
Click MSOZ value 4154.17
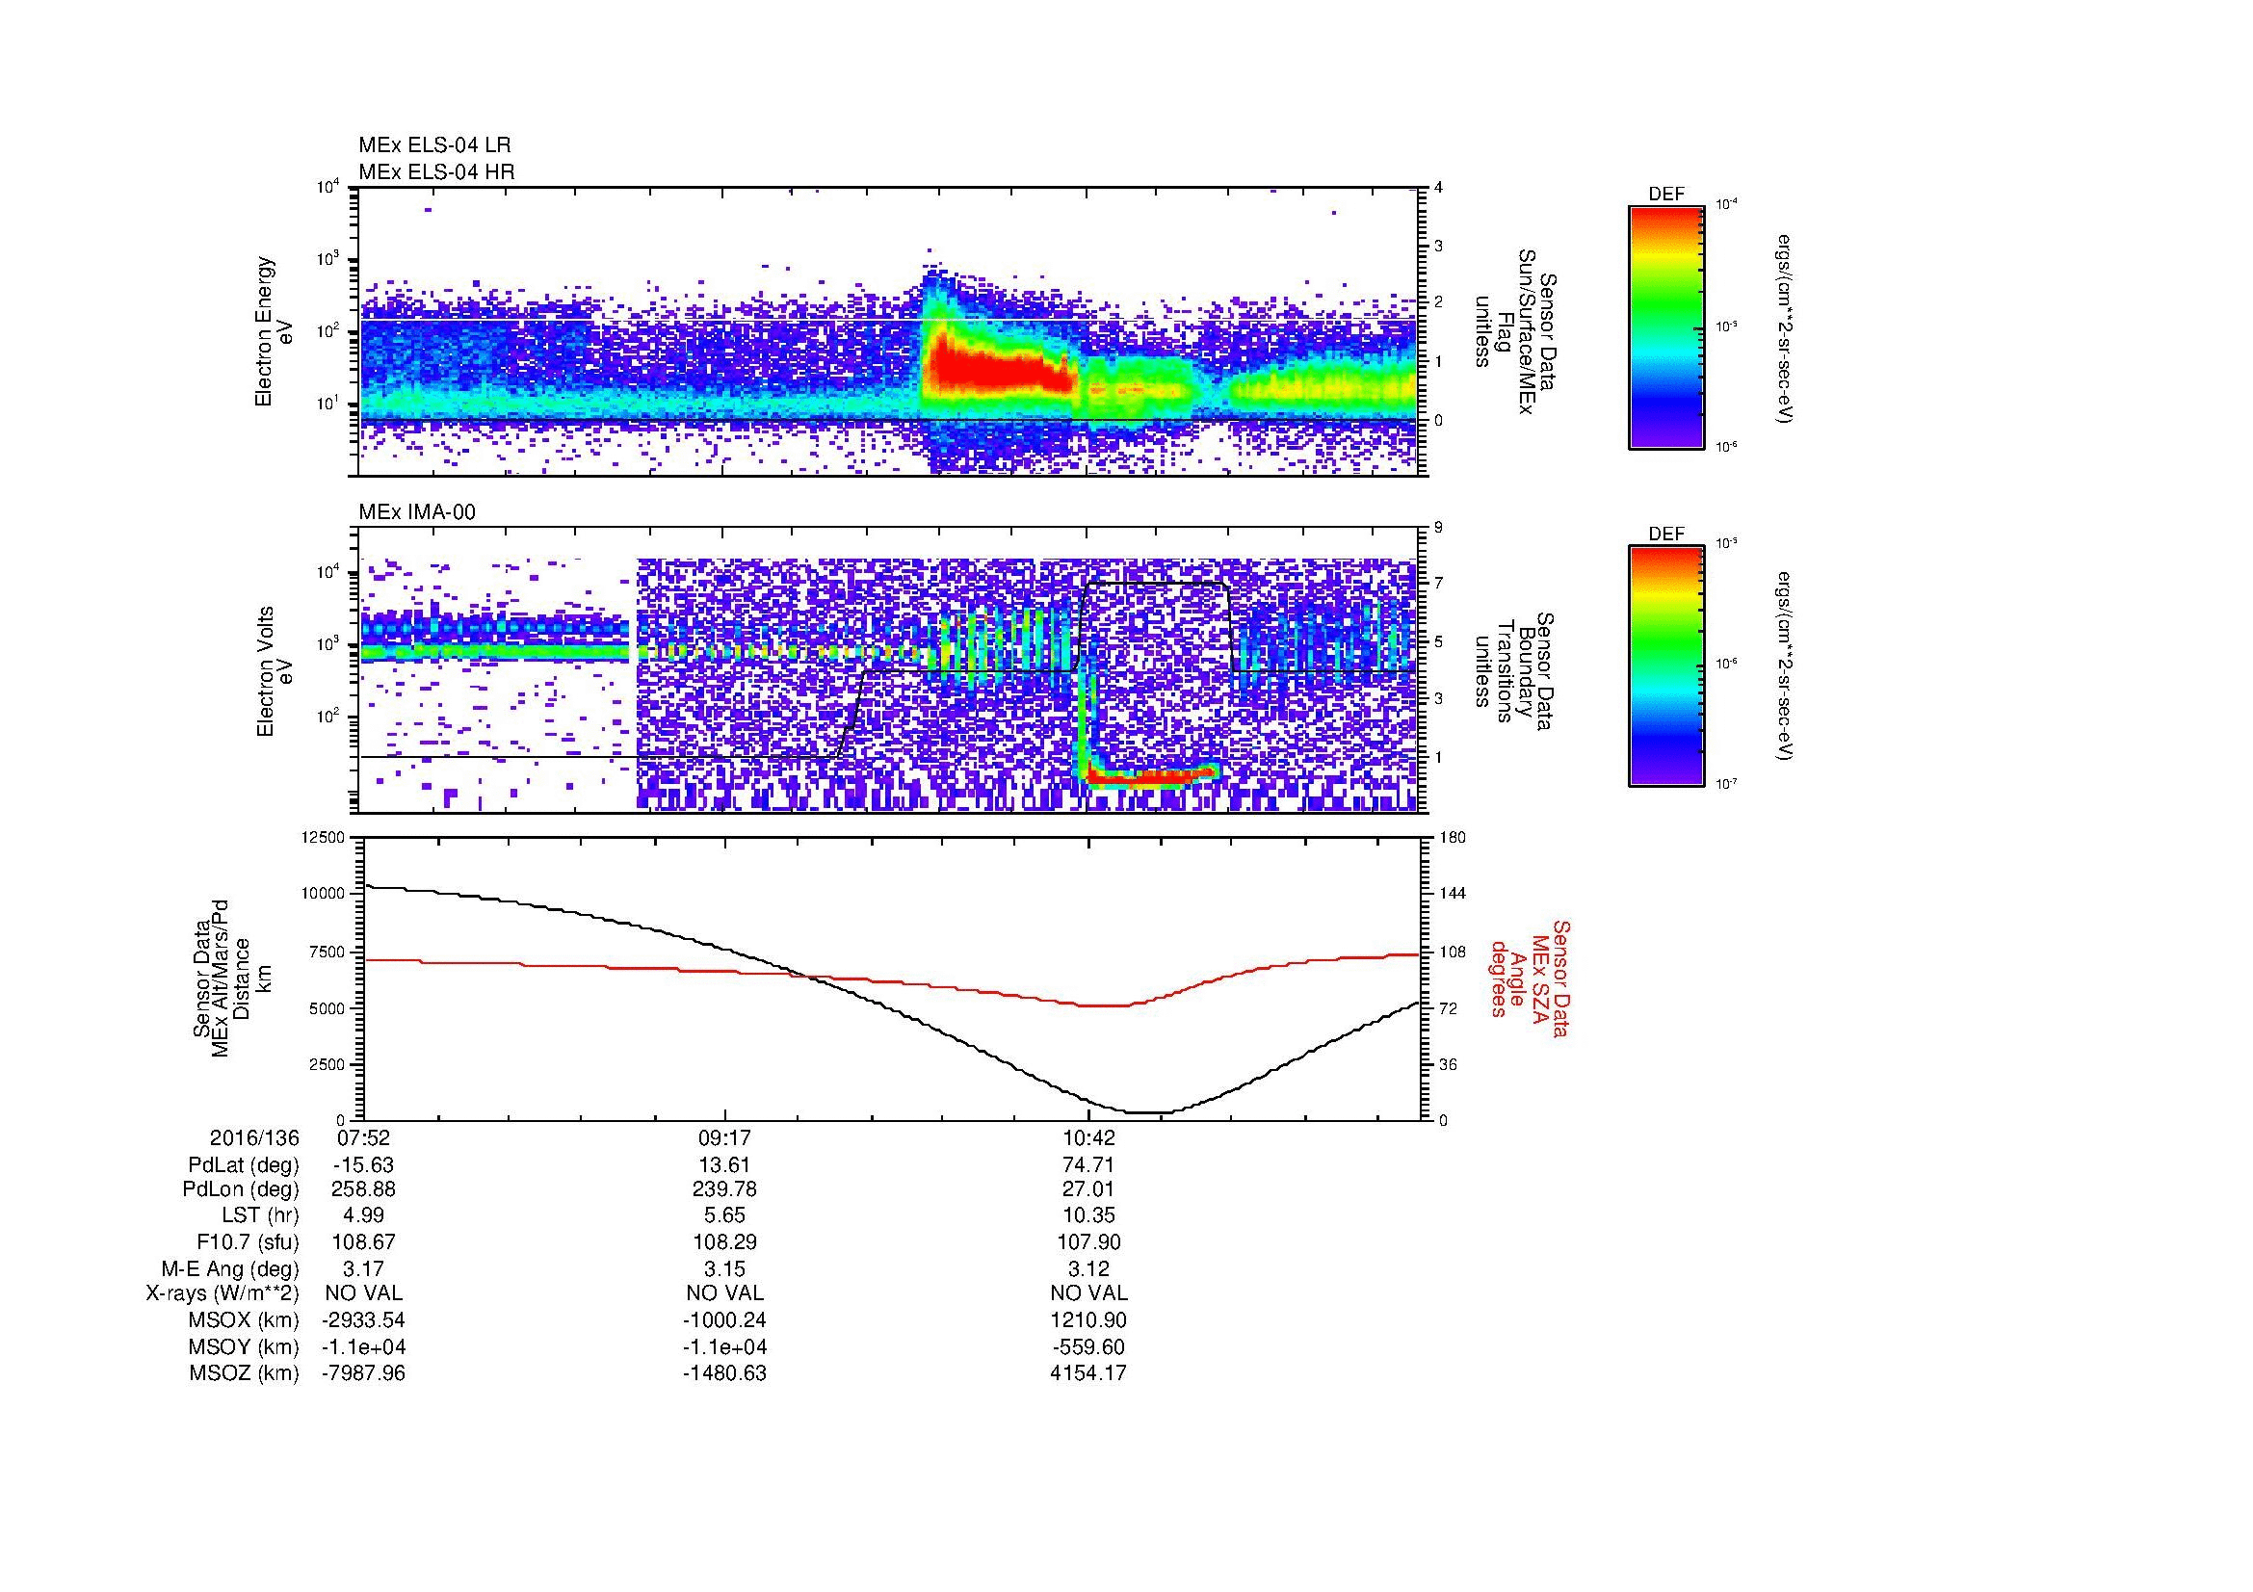pyautogui.click(x=1088, y=1373)
